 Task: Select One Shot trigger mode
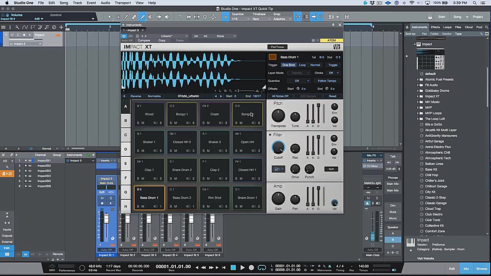(x=288, y=65)
